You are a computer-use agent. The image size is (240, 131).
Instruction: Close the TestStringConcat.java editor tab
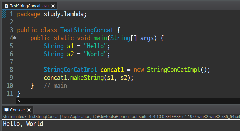[53, 6]
